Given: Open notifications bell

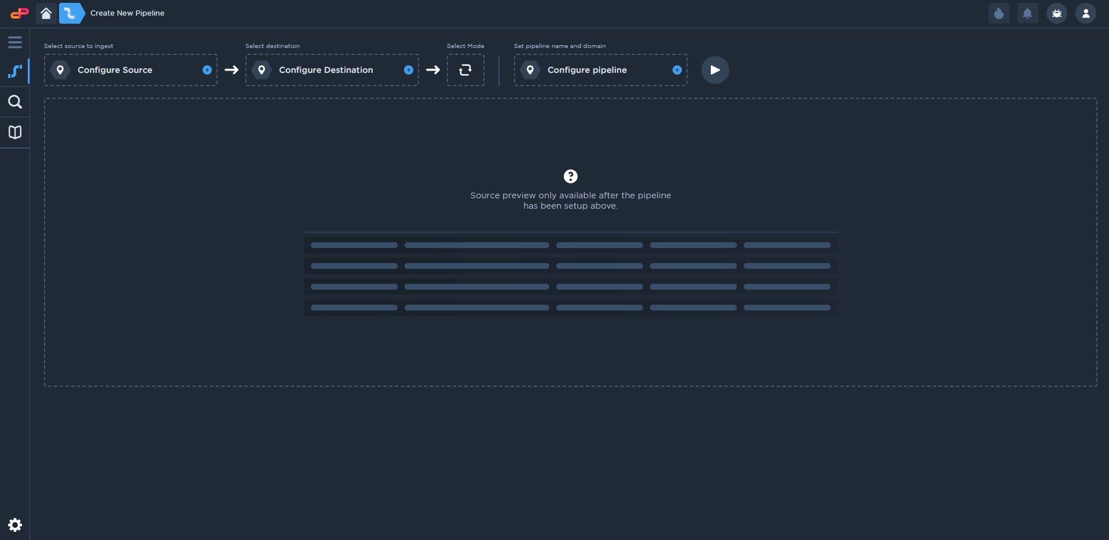Looking at the screenshot, I should [1027, 13].
